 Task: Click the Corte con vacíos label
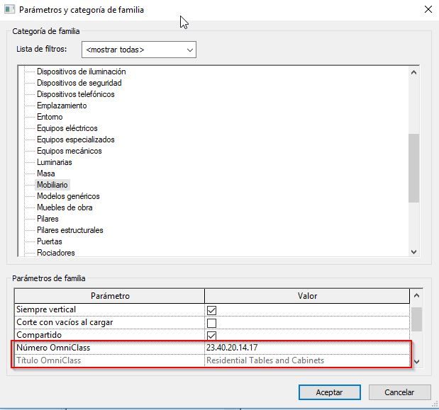click(x=65, y=322)
